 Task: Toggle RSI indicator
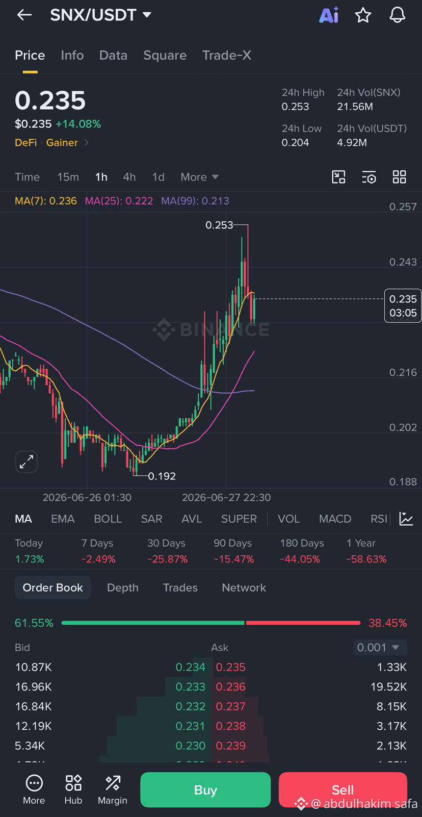coord(379,519)
